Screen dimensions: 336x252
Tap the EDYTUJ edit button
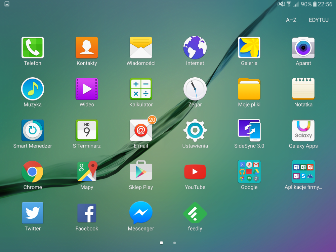pyautogui.click(x=319, y=20)
